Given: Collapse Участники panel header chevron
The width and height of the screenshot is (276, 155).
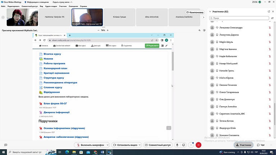Looking at the screenshot, I should pyautogui.click(x=210, y=11).
